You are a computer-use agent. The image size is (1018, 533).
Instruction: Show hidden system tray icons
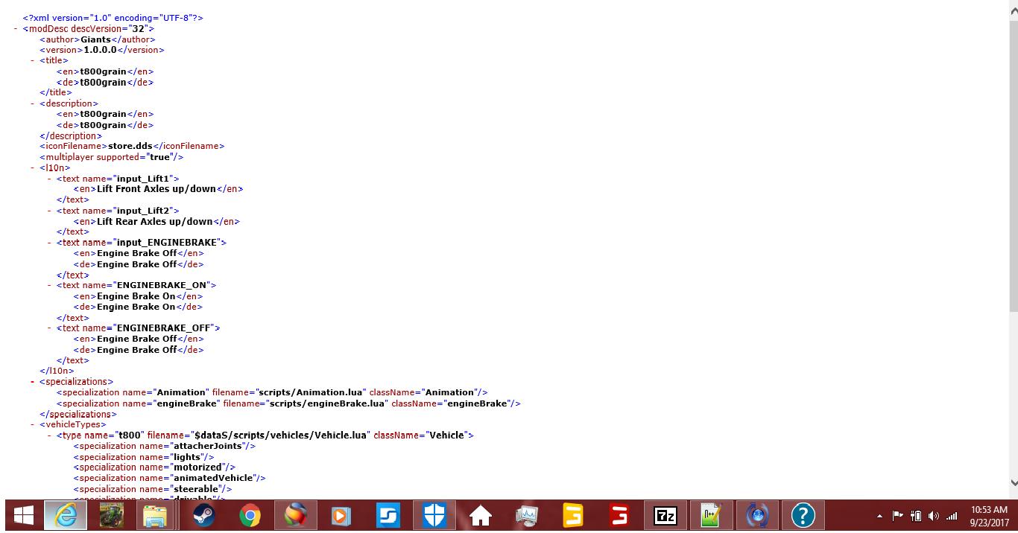pos(879,516)
